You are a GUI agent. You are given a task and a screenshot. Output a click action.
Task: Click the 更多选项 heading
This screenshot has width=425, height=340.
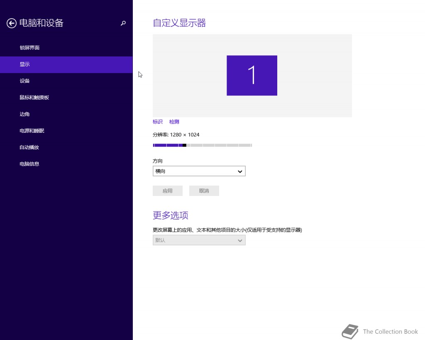tap(171, 215)
